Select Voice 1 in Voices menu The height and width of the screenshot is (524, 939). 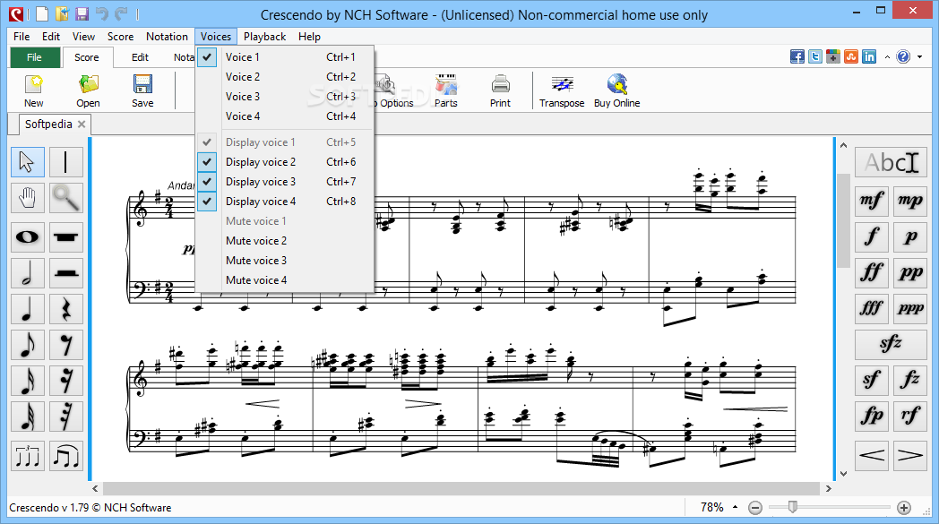[x=285, y=57]
